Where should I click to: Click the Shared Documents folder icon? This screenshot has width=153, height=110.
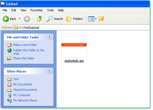9,90
